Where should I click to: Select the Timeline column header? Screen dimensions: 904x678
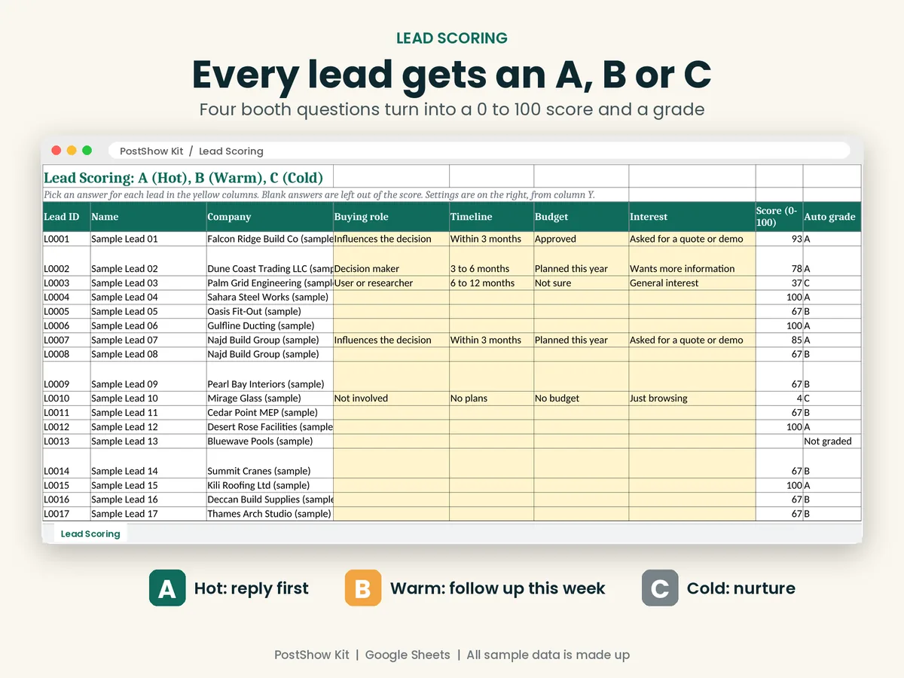pyautogui.click(x=491, y=216)
